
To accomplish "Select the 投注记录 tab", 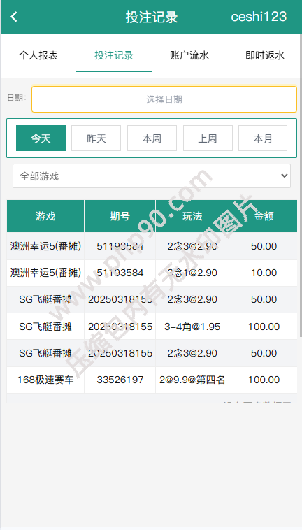I will click(x=114, y=55).
